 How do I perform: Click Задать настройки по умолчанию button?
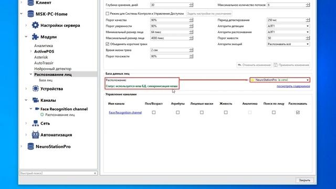coord(209,14)
